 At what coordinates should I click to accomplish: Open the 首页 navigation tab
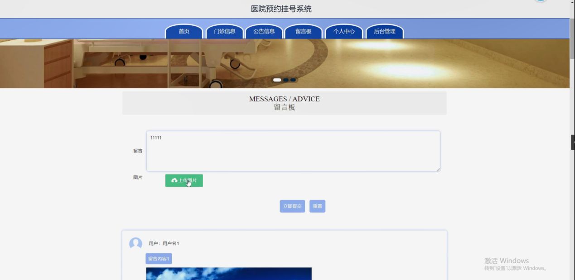pyautogui.click(x=184, y=31)
